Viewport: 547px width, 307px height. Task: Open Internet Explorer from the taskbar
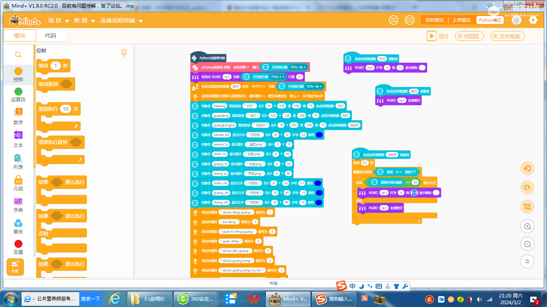[x=115, y=299]
